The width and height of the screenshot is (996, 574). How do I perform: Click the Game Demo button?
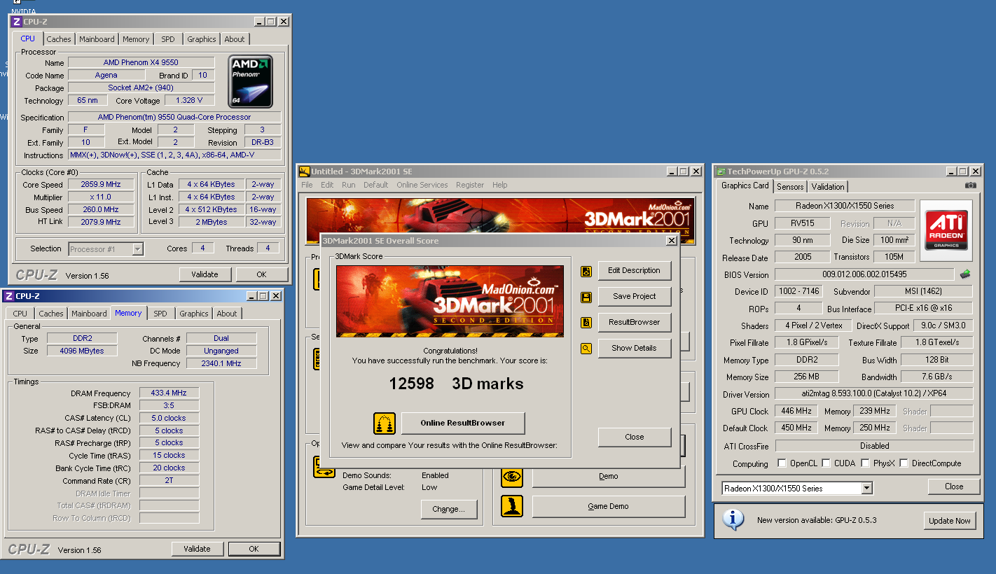point(609,506)
